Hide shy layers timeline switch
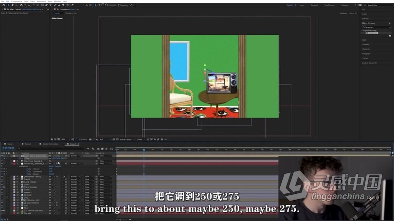This screenshot has width=394, height=221. (98, 149)
